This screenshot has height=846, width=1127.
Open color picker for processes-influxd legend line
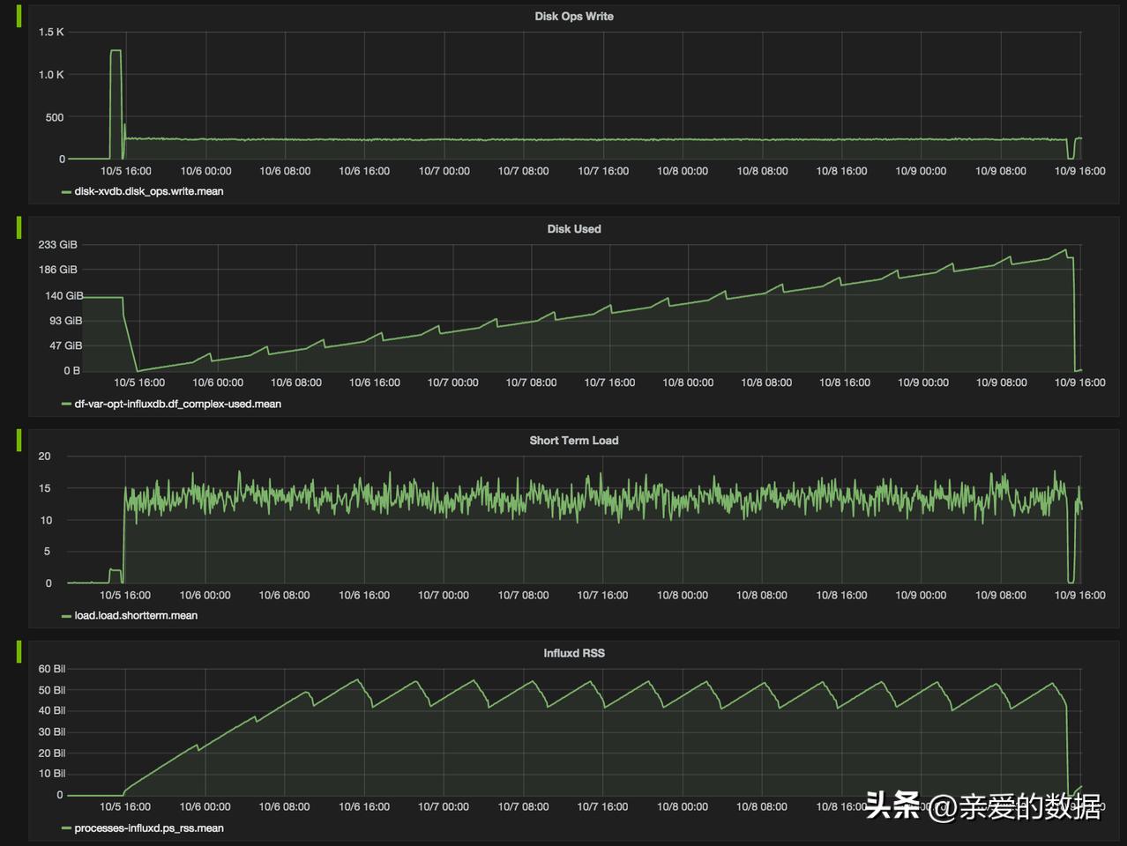point(66,827)
